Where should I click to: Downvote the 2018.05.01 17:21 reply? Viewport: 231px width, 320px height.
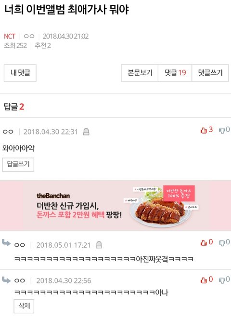(x=221, y=243)
